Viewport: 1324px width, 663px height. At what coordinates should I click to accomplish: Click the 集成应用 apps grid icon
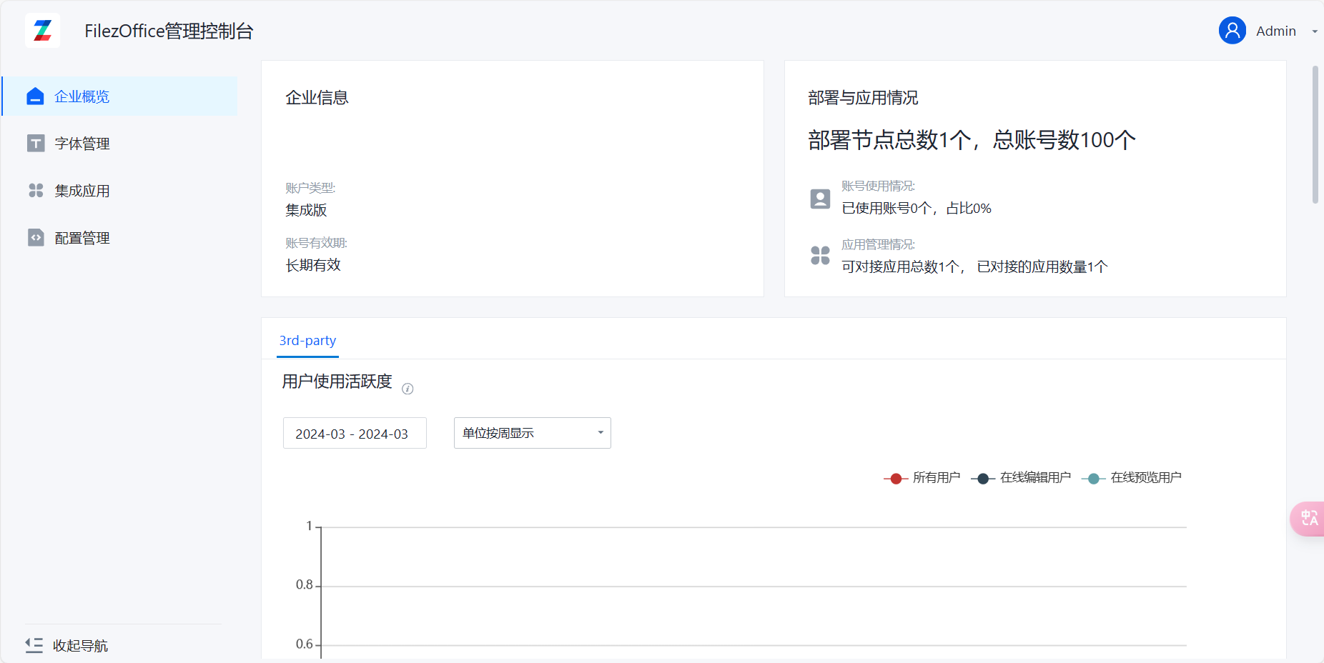coord(36,191)
